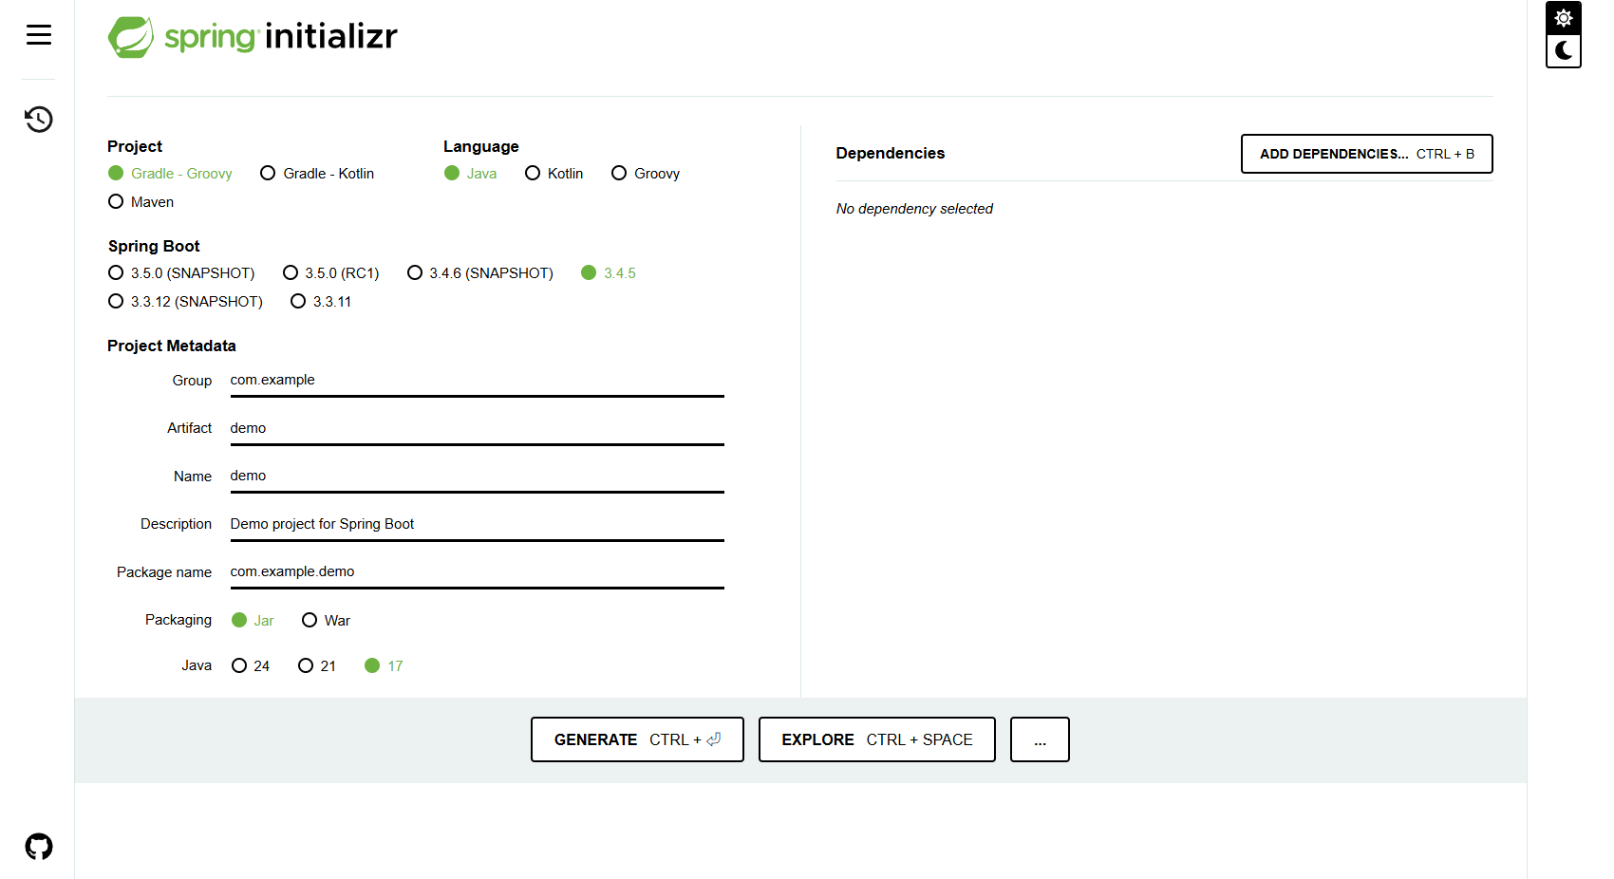The width and height of the screenshot is (1614, 879).
Task: Open the more options ellipsis button
Action: pos(1040,739)
